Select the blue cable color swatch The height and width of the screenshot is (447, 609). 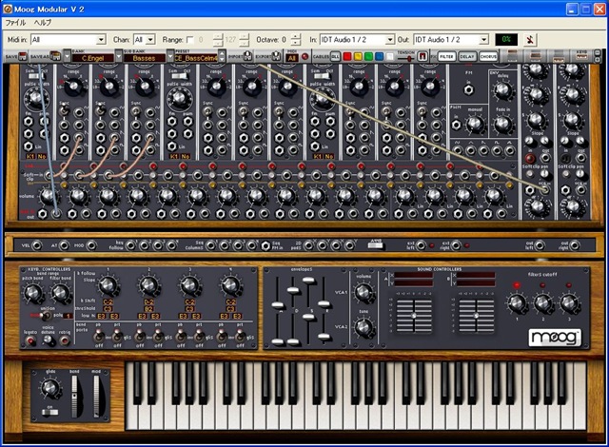click(379, 57)
